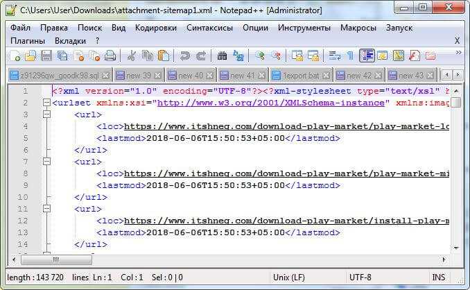The image size is (470, 290).
Task: Open Find with the binoculars icon
Action: pos(222,56)
